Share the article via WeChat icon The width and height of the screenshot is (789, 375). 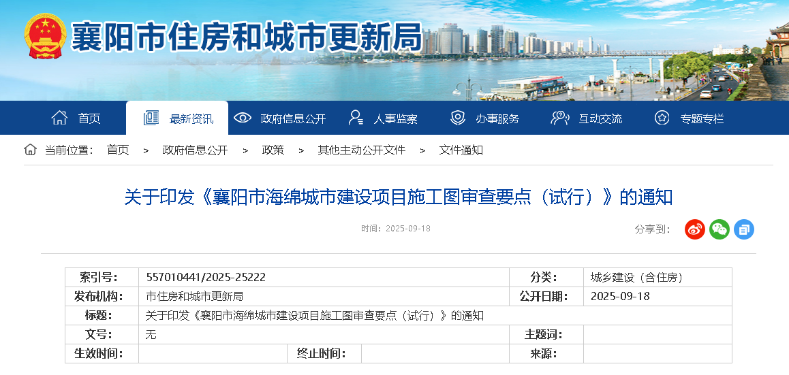pos(719,229)
